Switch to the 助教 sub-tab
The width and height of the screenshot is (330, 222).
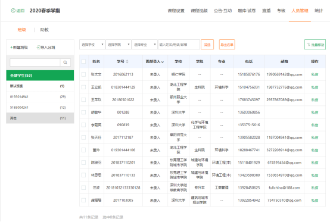45,30
